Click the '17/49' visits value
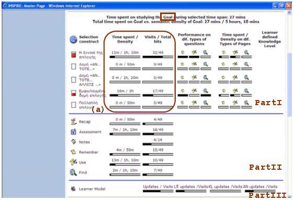 coord(158,91)
